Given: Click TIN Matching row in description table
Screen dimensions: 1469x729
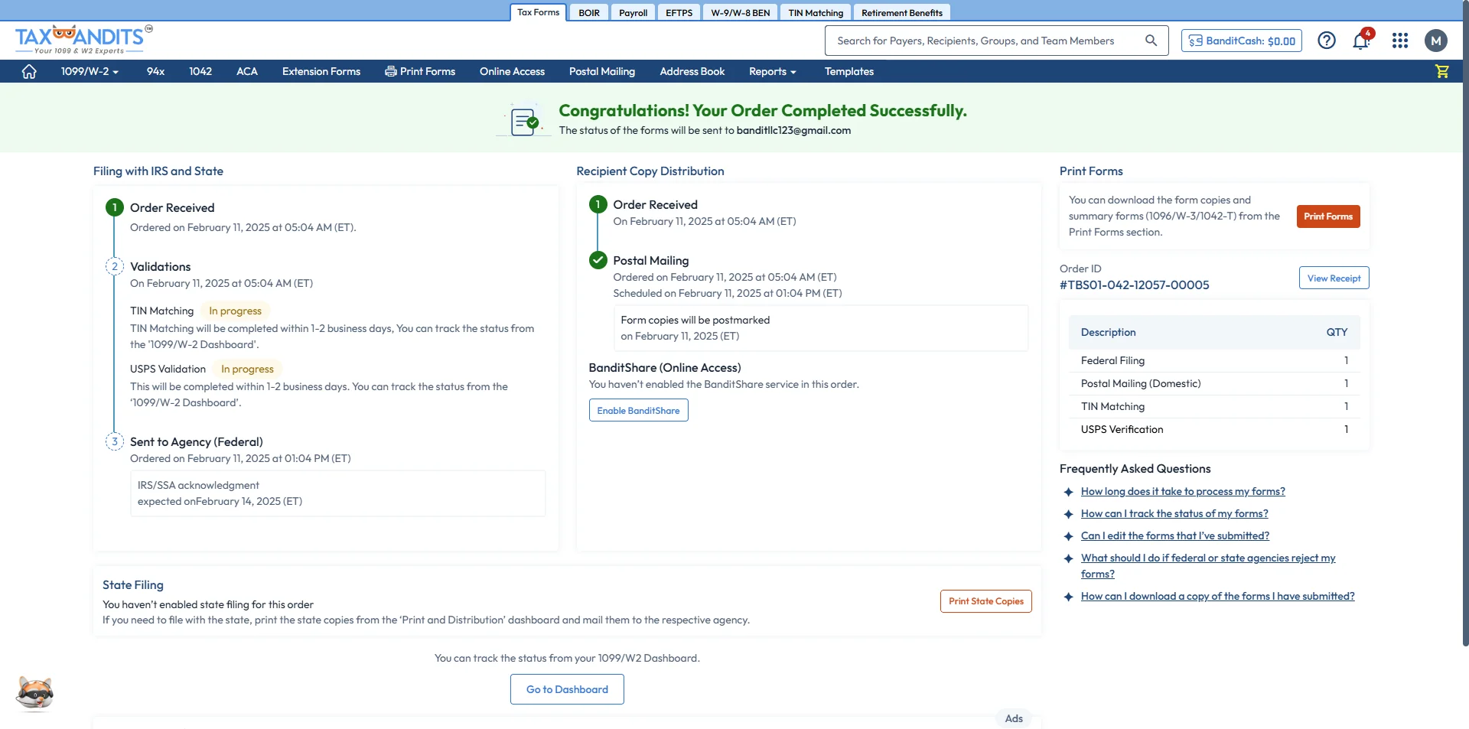Looking at the screenshot, I should click(x=1213, y=406).
